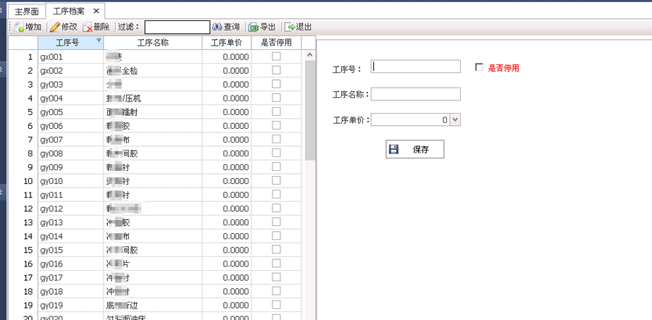Tick the 是否停用 checkbox for row gy005
This screenshot has width=652, height=320.
(276, 111)
